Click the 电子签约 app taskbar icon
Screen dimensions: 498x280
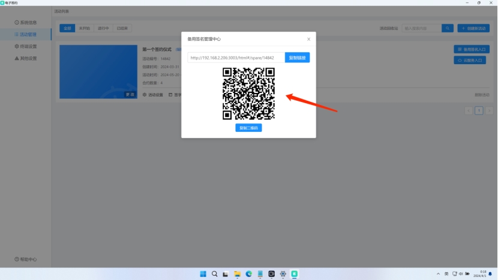click(295, 273)
